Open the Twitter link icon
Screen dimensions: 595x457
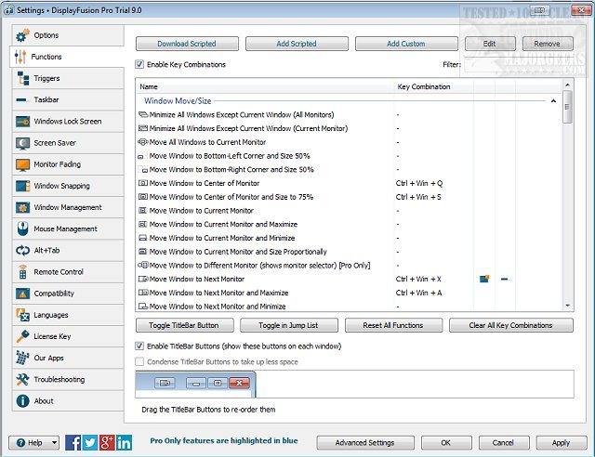pos(89,442)
